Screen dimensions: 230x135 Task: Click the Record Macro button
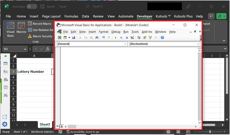(x=40, y=24)
